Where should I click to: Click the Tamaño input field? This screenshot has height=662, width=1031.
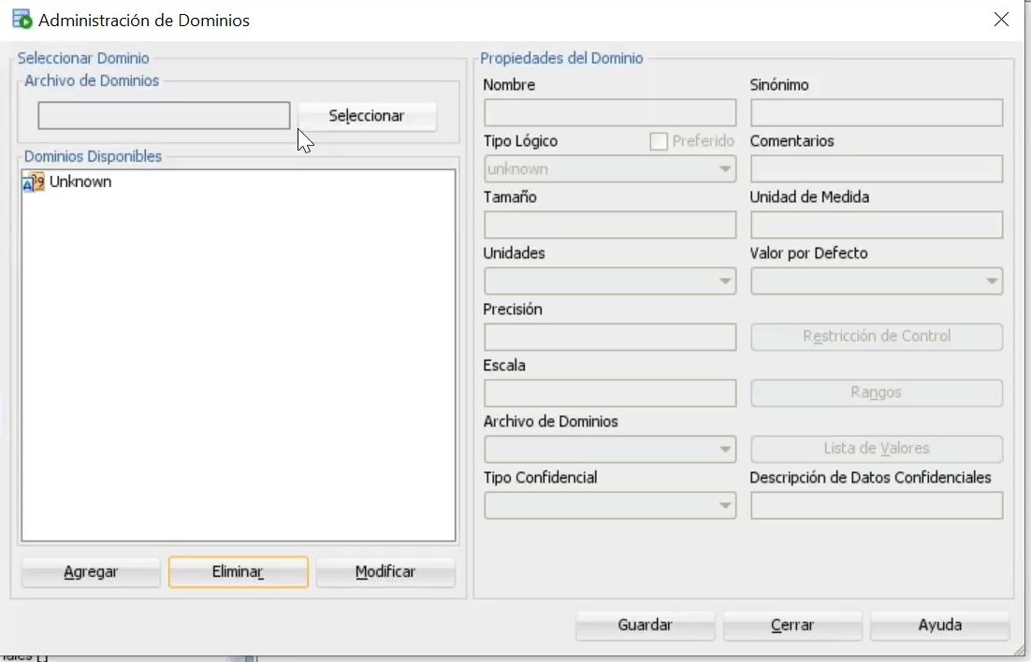tap(609, 224)
